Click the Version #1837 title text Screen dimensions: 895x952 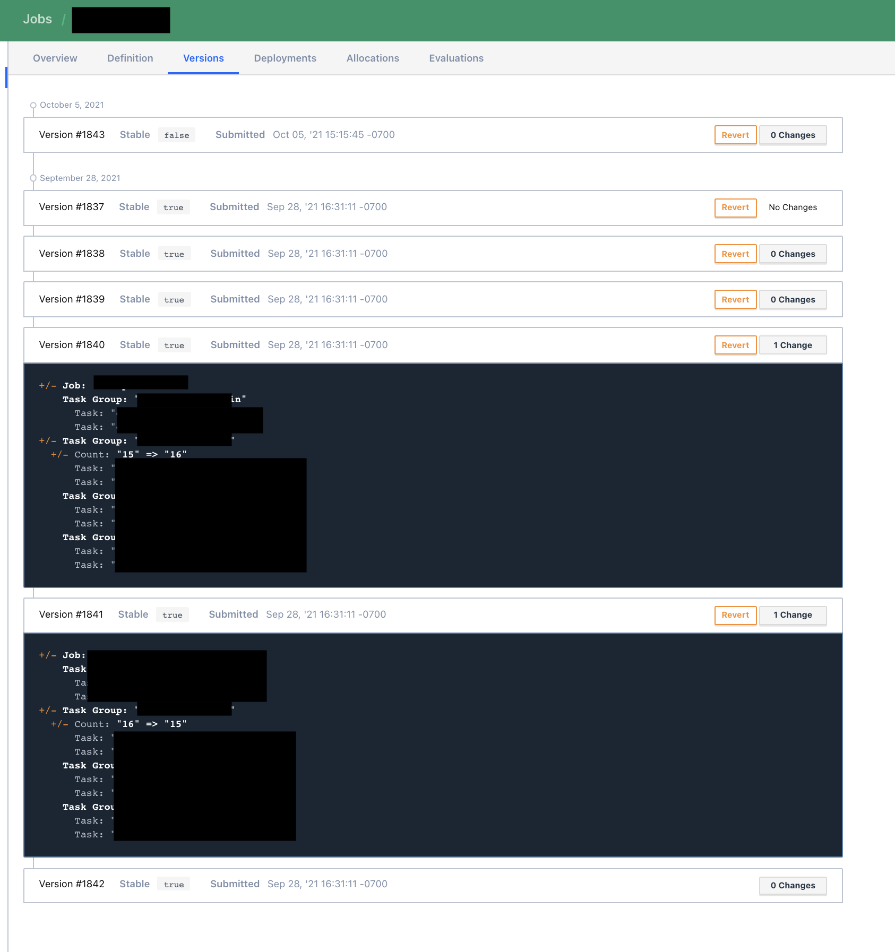(71, 207)
